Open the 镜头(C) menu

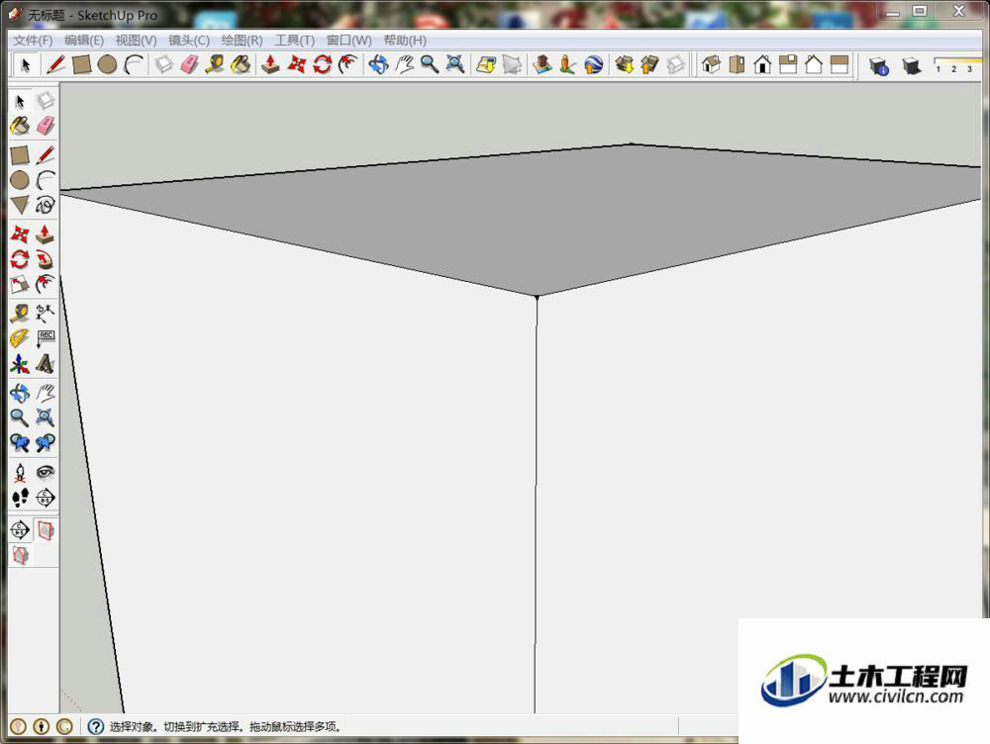pyautogui.click(x=189, y=41)
